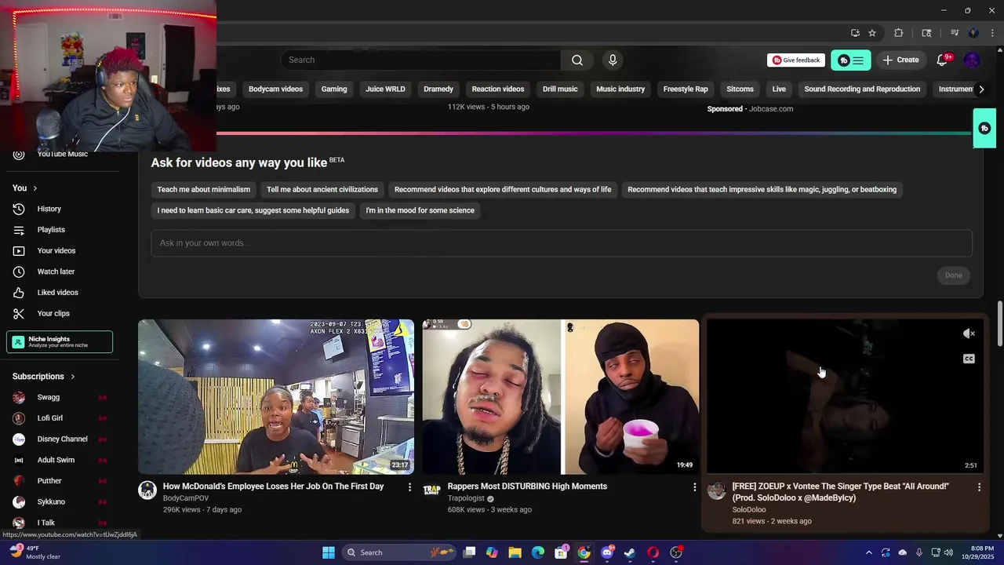Click Give feedback button
Viewport: 1004px width, 565px height.
pyautogui.click(x=795, y=60)
